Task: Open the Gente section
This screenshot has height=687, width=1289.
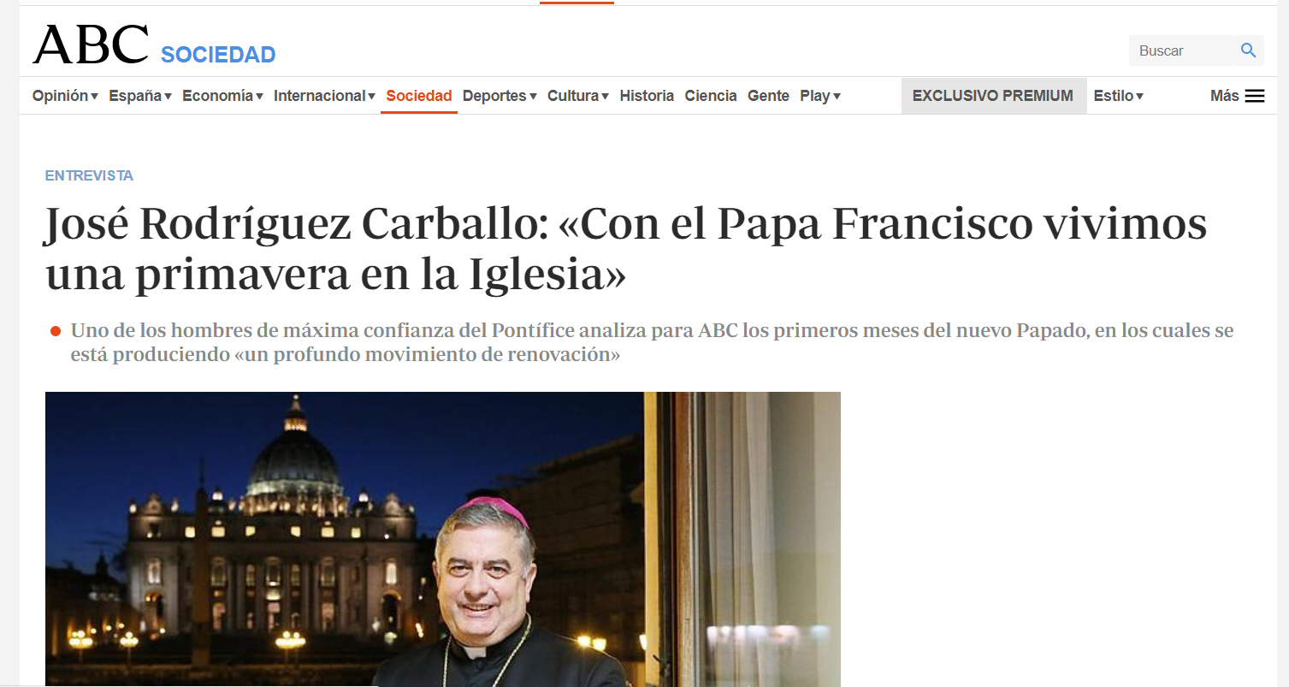Action: 768,96
